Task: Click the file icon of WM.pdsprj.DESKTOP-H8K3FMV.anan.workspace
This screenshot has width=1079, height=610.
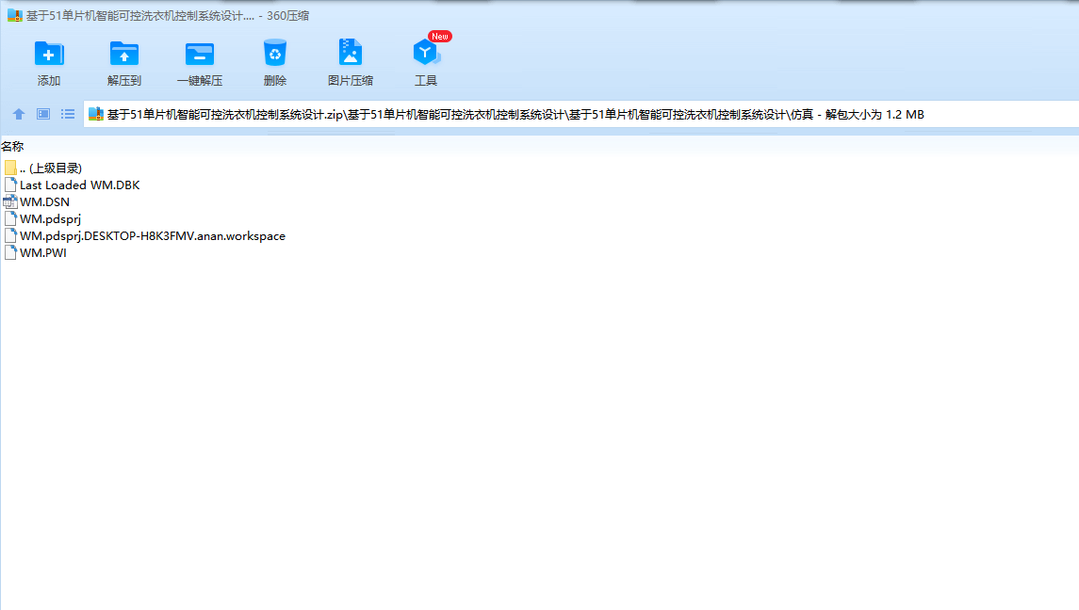Action: [10, 236]
